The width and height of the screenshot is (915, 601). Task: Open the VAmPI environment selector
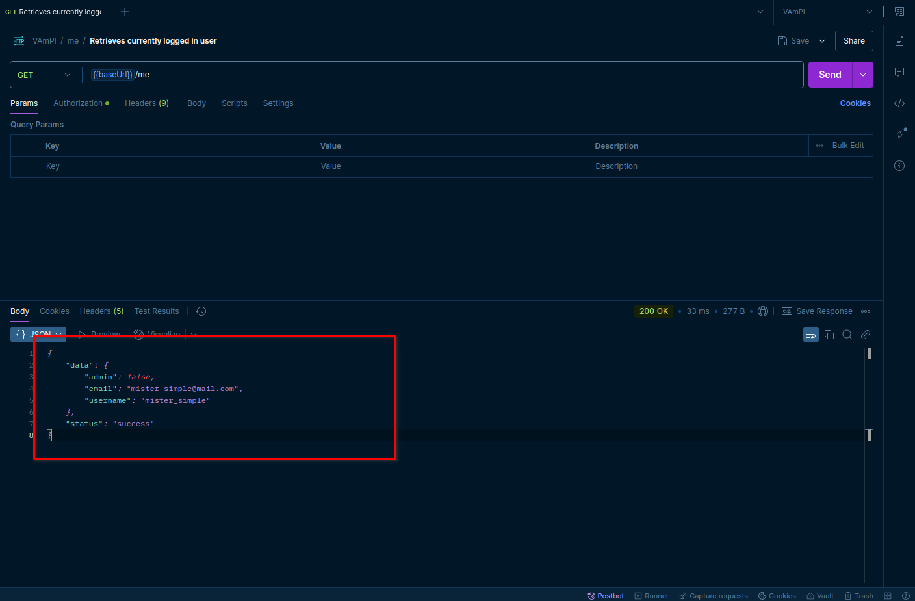[827, 12]
